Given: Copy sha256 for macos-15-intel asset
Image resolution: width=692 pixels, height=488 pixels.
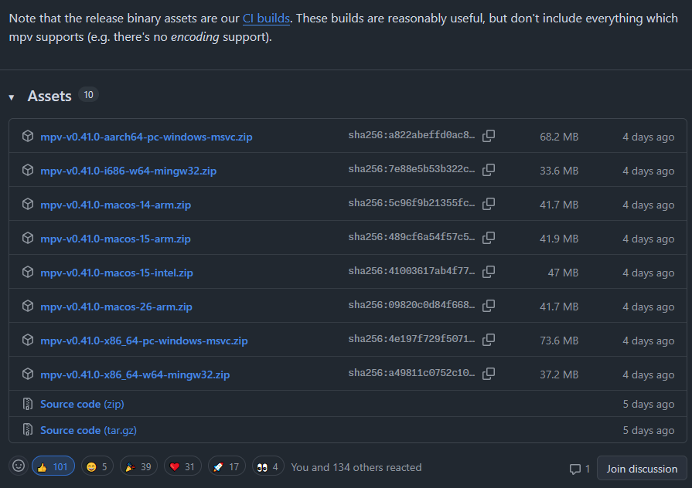Looking at the screenshot, I should 489,272.
